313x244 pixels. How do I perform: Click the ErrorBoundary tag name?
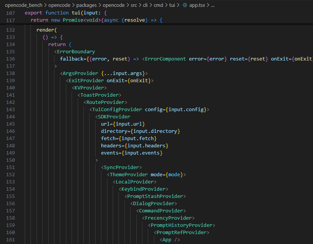[x=76, y=52]
